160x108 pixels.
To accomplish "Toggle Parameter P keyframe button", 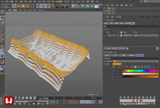I will pyautogui.click(x=92, y=102).
